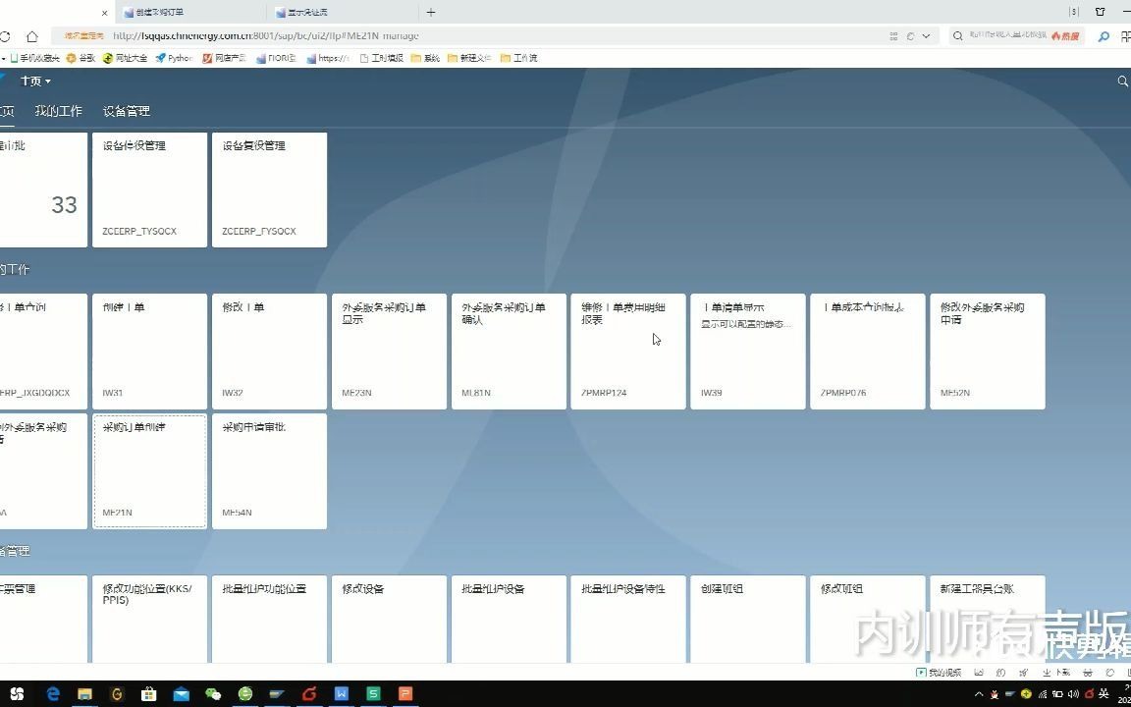The height and width of the screenshot is (707, 1131).
Task: Open the 创建工单 IW31 tile
Action: coord(149,351)
